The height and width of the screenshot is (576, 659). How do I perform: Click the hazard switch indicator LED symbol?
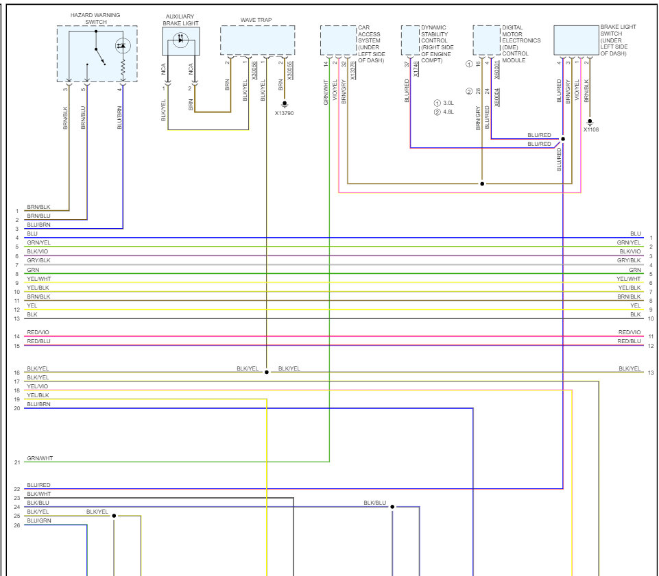click(123, 46)
